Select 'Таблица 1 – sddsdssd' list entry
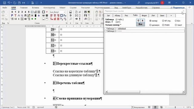The height and width of the screenshot is (109, 194). pos(145,29)
